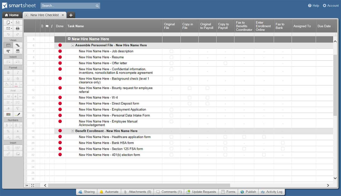This screenshot has width=341, height=196.
Task: Click the Format painter icon
Action: [18, 109]
